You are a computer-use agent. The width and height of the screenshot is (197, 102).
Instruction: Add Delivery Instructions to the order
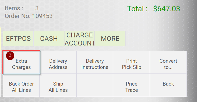pos(95,62)
